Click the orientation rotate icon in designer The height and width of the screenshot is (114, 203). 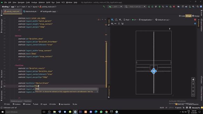[116, 20]
